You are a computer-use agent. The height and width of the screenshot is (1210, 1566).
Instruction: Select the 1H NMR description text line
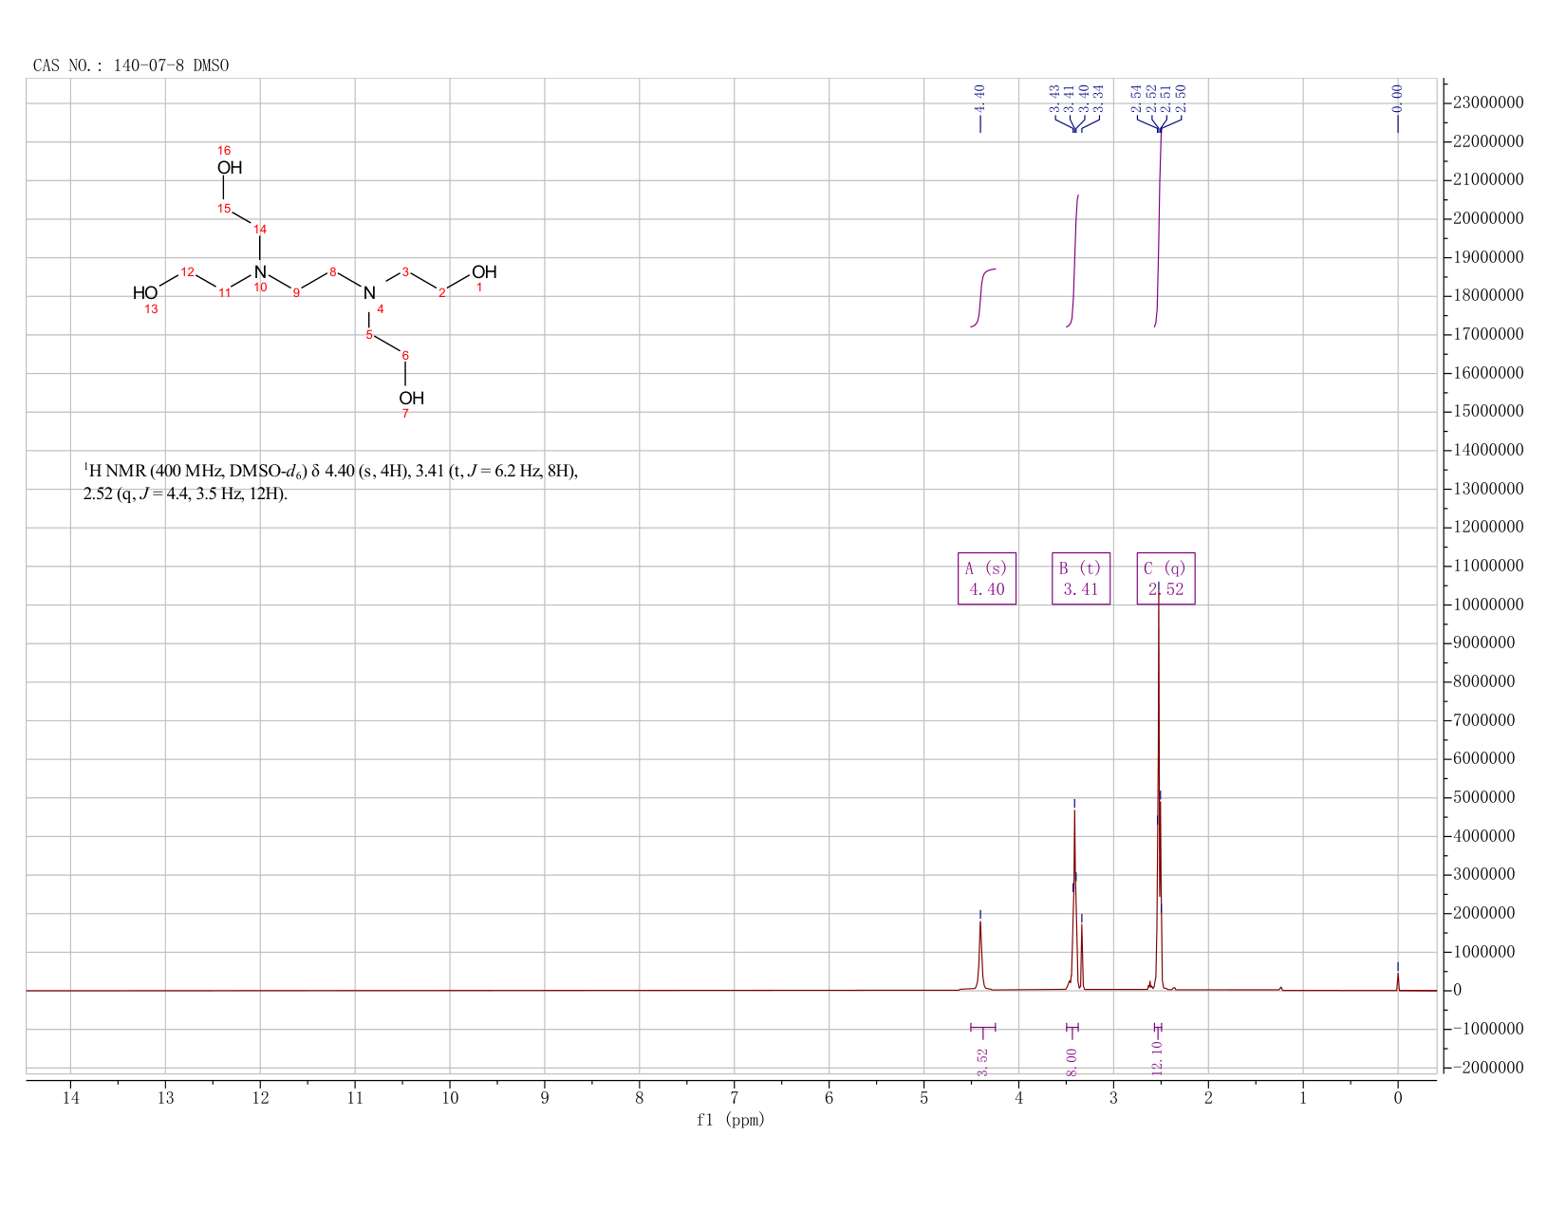(331, 472)
